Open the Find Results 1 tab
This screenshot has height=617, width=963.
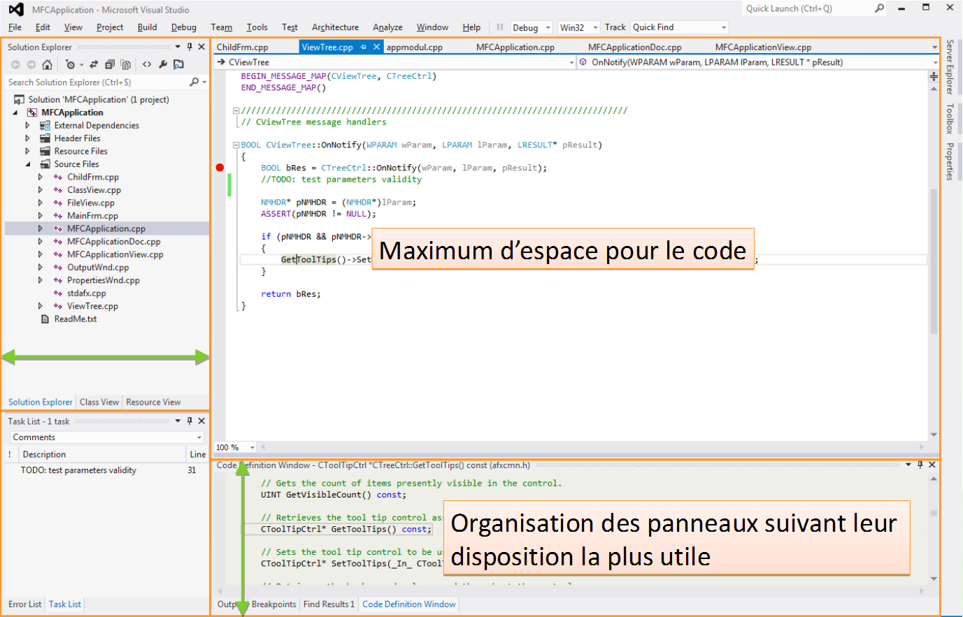pyautogui.click(x=329, y=604)
